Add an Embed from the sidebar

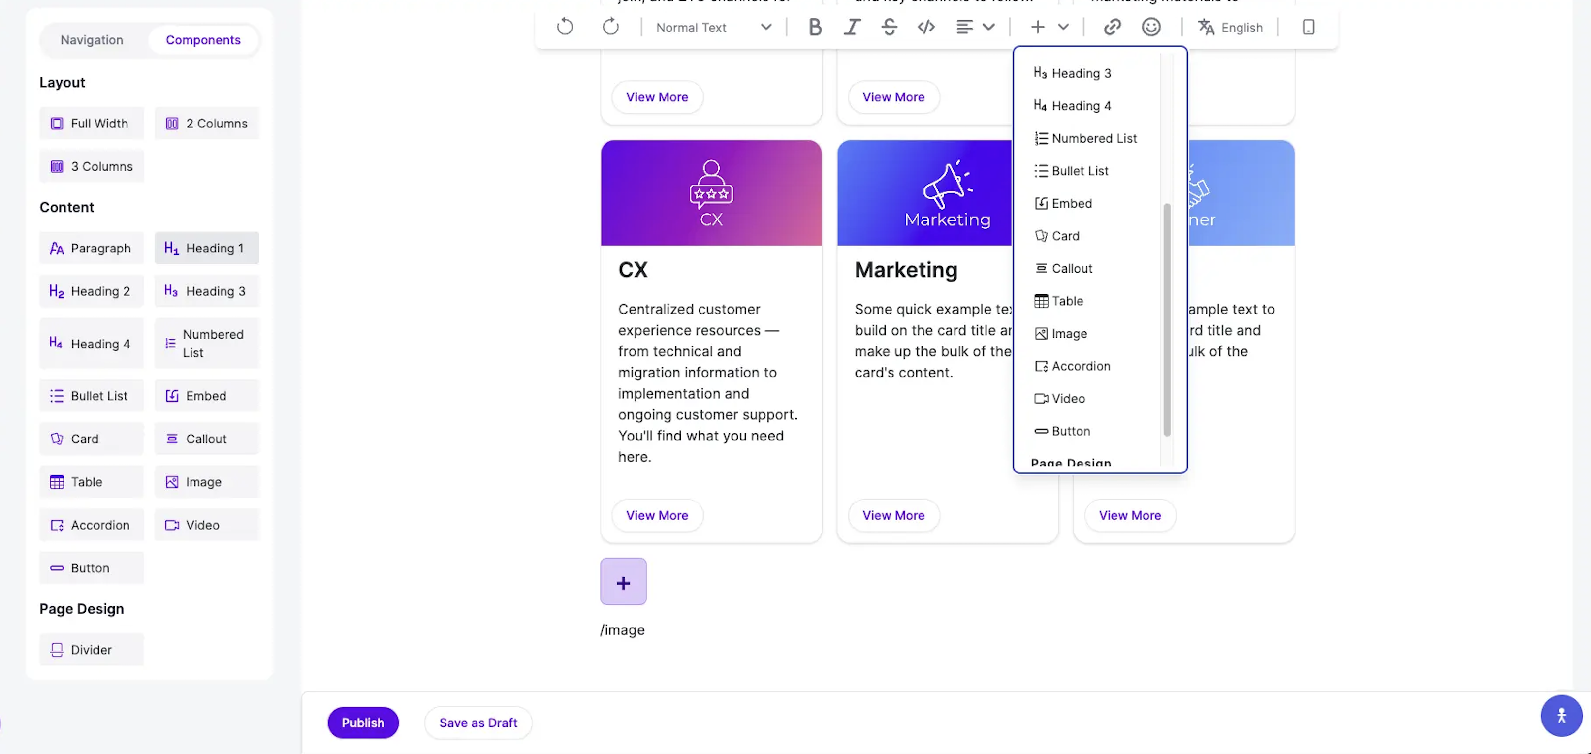[207, 396]
